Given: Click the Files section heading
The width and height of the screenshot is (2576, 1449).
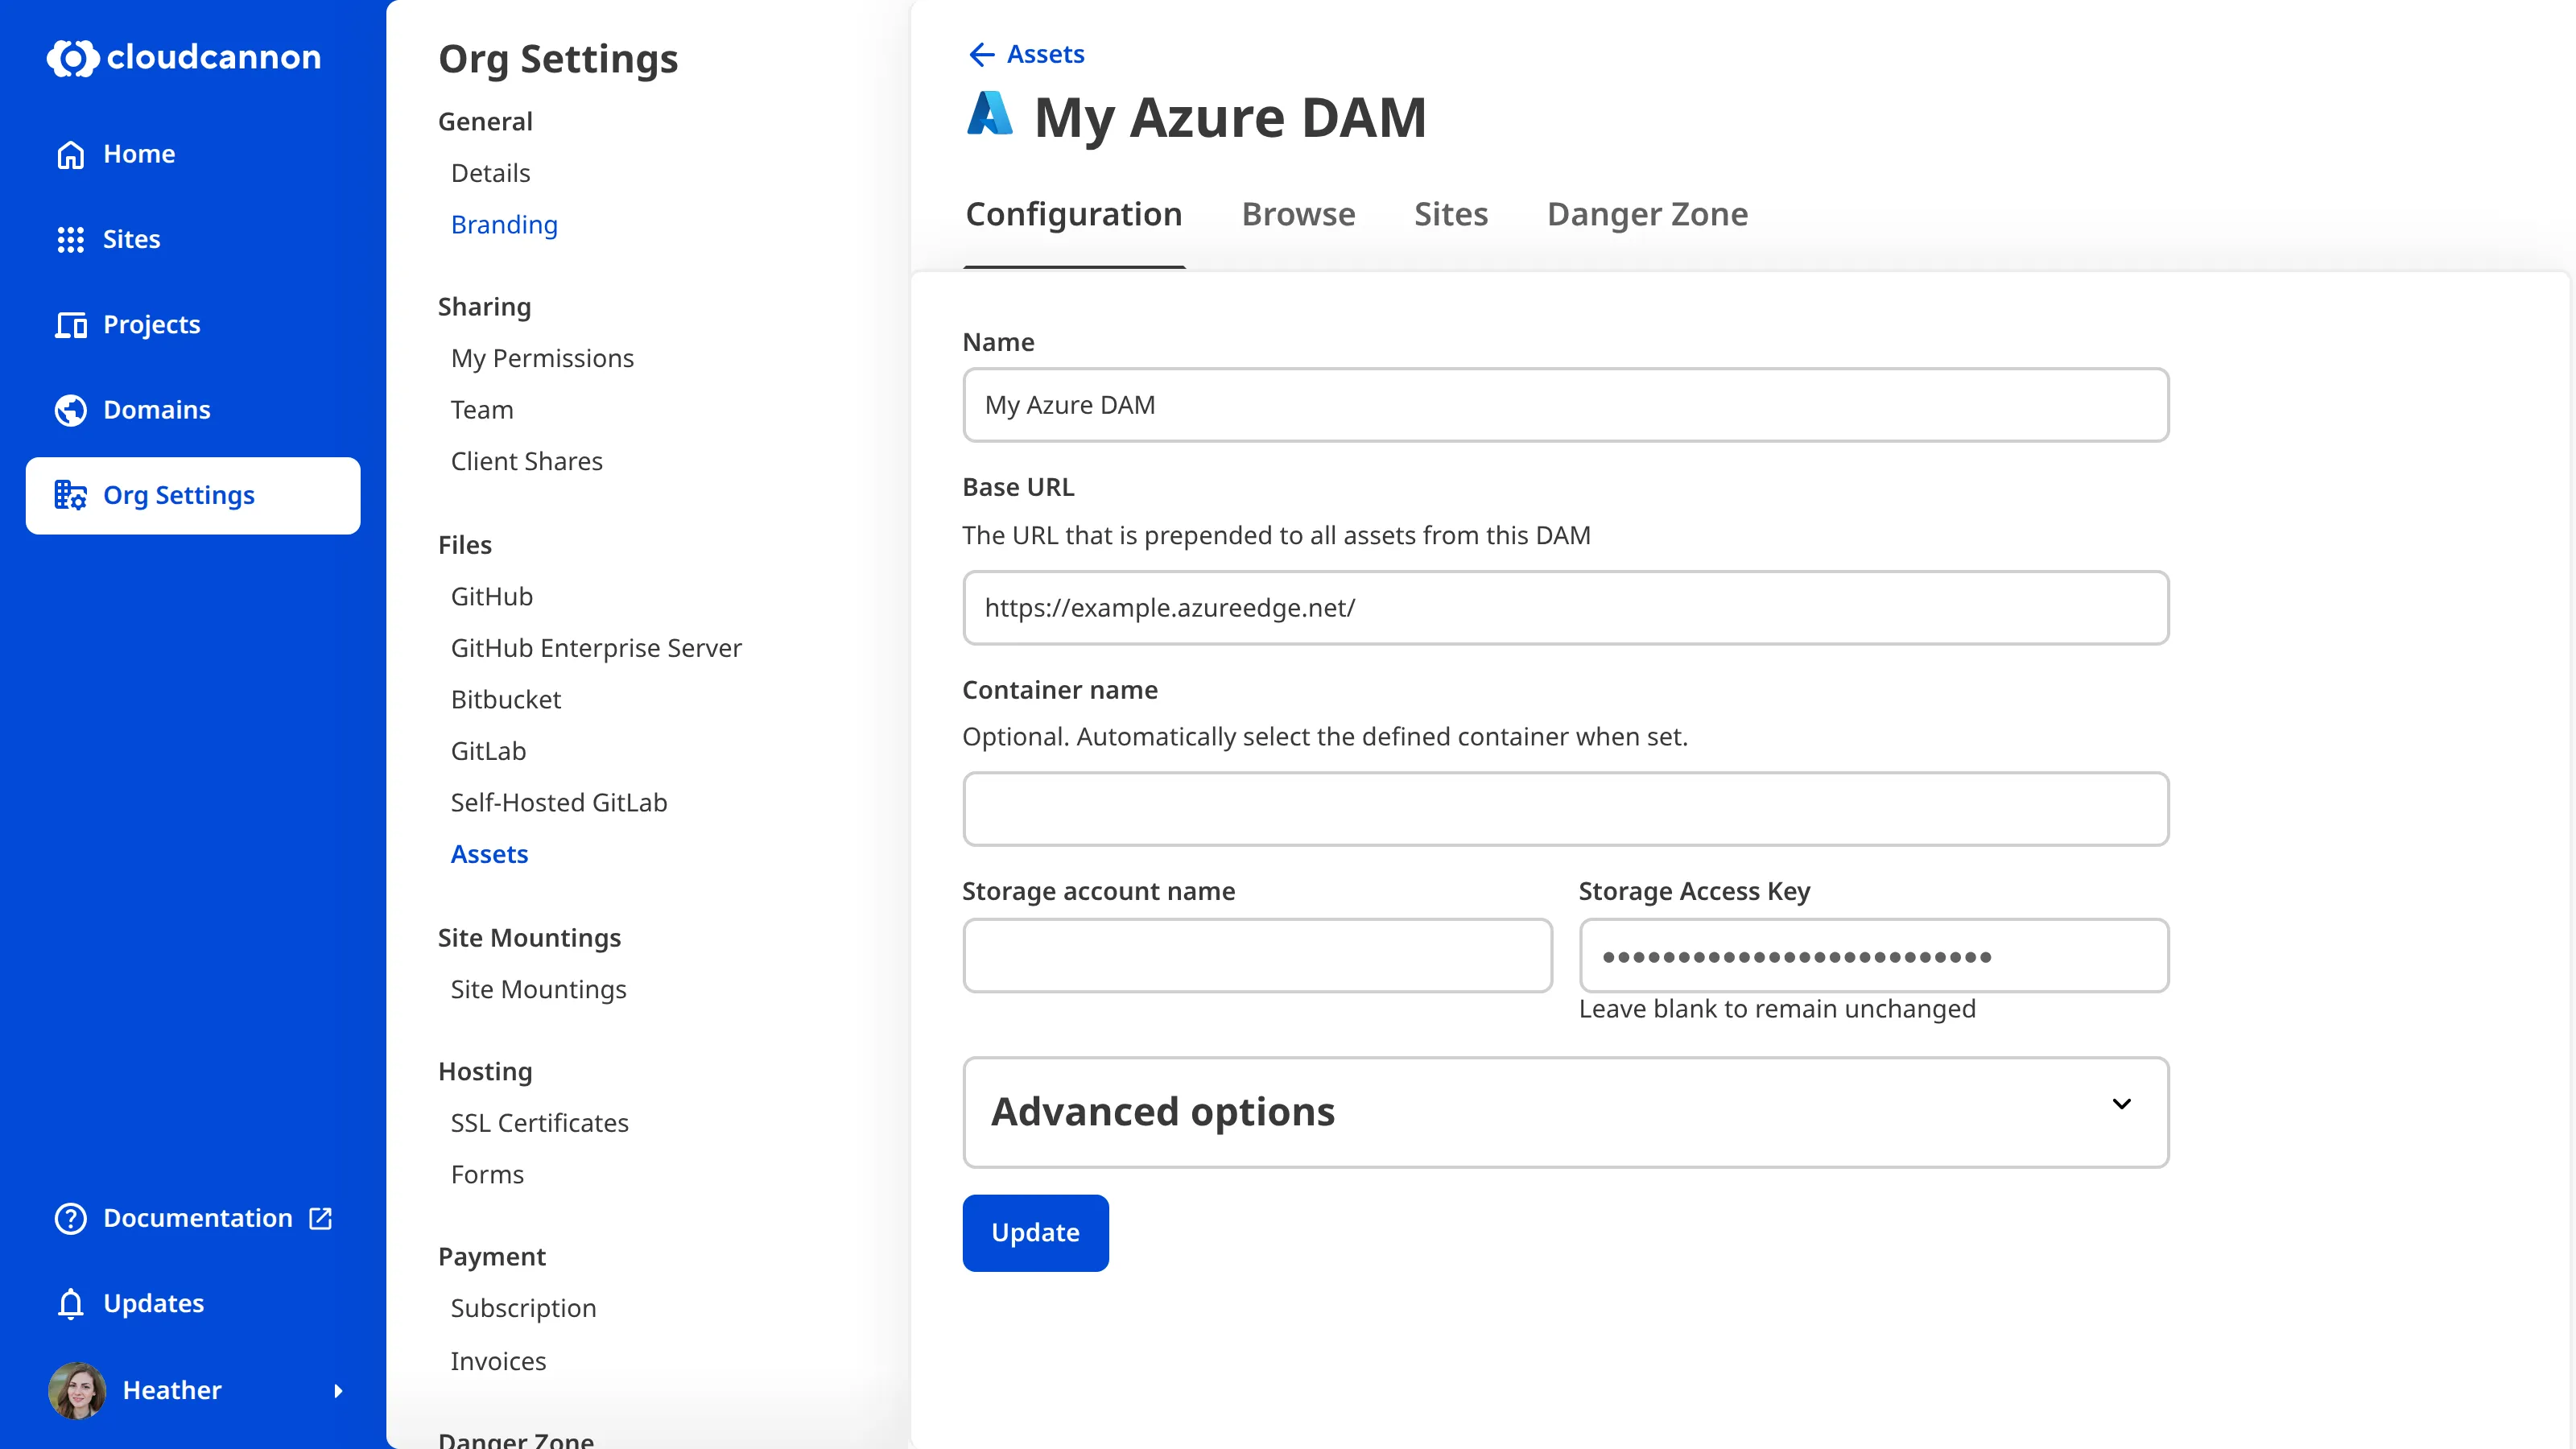Looking at the screenshot, I should point(465,545).
